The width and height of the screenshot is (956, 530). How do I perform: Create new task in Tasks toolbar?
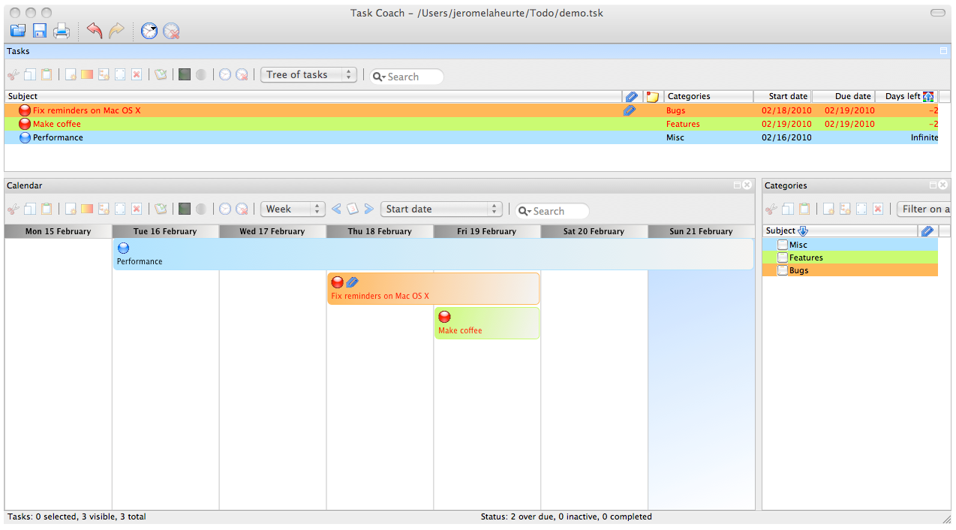71,75
